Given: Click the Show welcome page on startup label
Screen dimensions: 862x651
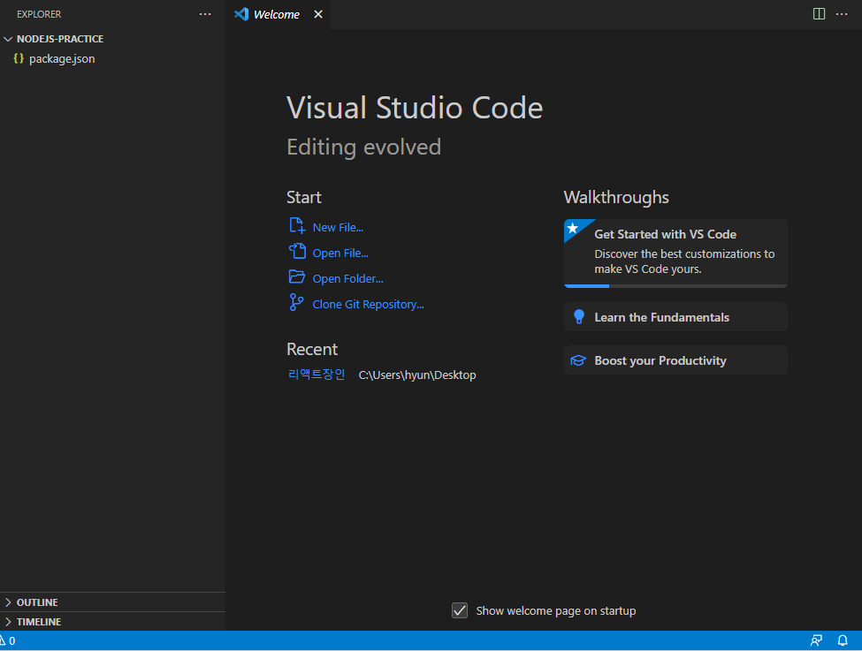Looking at the screenshot, I should (x=556, y=611).
